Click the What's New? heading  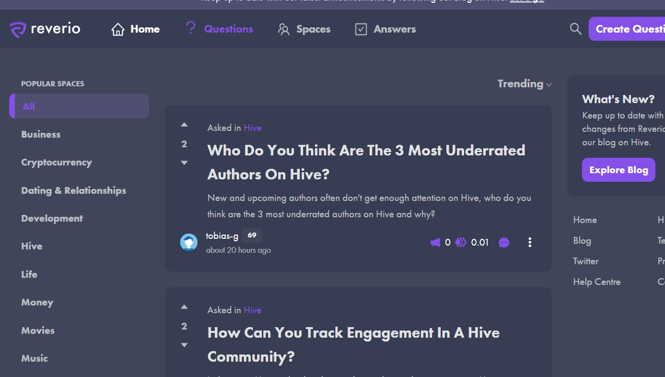(x=618, y=99)
